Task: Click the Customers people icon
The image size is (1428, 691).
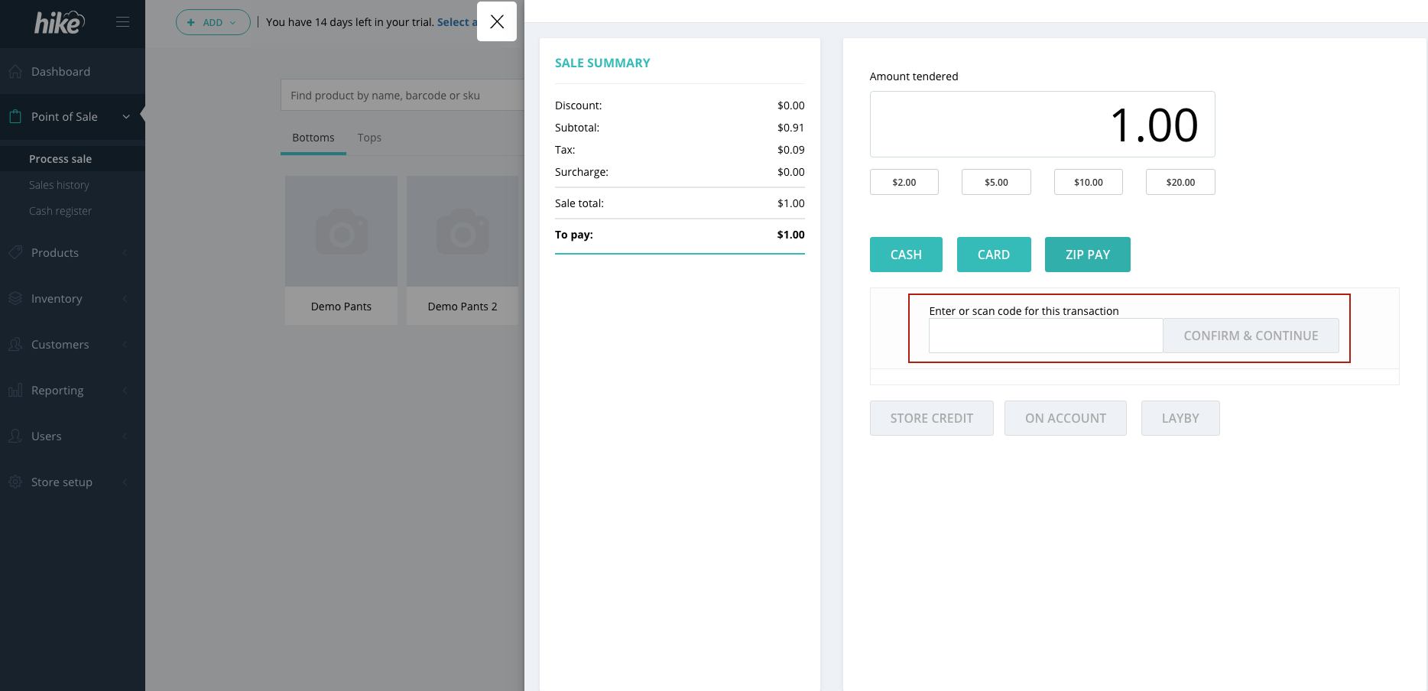Action: pyautogui.click(x=15, y=344)
